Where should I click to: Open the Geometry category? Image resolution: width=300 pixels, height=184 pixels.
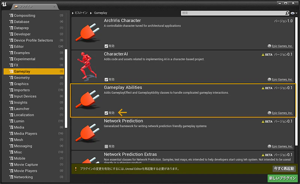34,78
